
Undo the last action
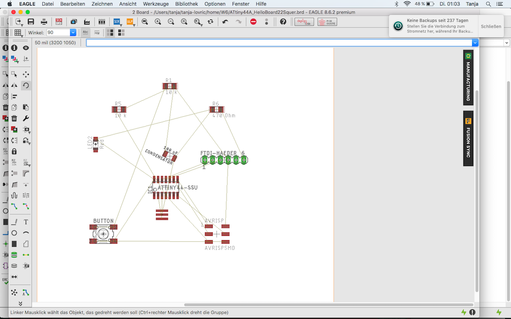pos(225,22)
